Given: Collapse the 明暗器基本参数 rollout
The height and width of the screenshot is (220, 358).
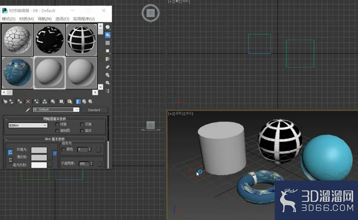Looking at the screenshot, I should click(55, 119).
